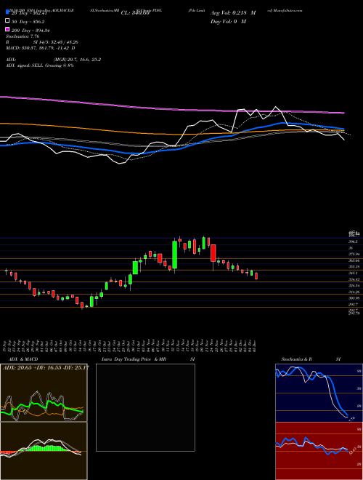Click the 324.54 price axis label
Viewport: 363px width, 480px height.
[x=356, y=286]
